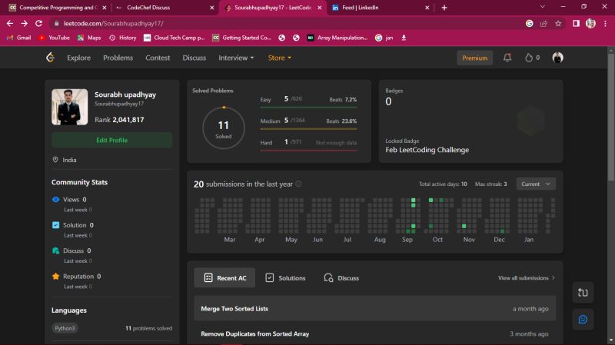Open Merge Two Sorted Lists submission
This screenshot has width=615, height=345.
(x=375, y=309)
